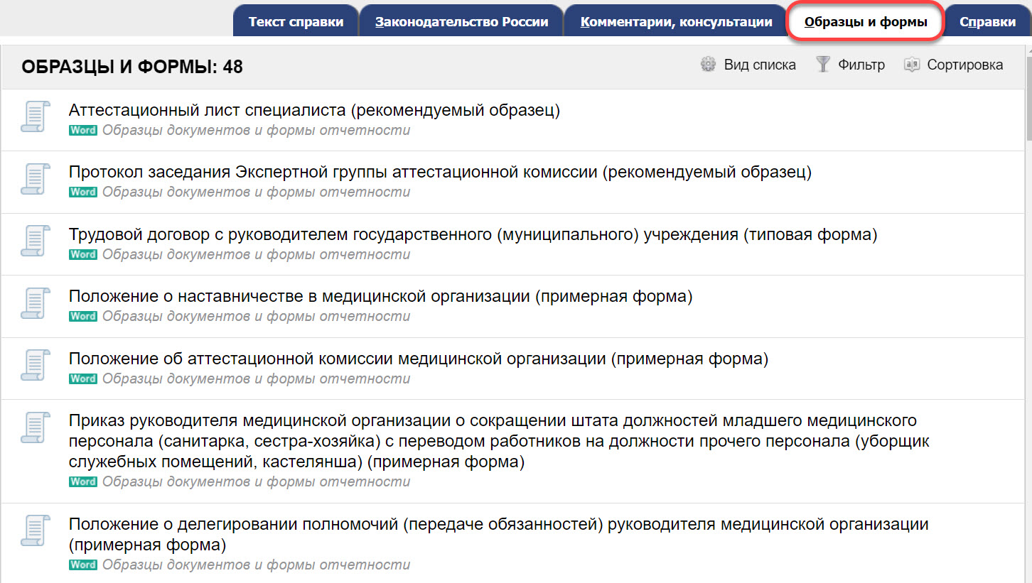The width and height of the screenshot is (1032, 583).
Task: Switch to the Законодательство России tab
Action: (x=461, y=21)
